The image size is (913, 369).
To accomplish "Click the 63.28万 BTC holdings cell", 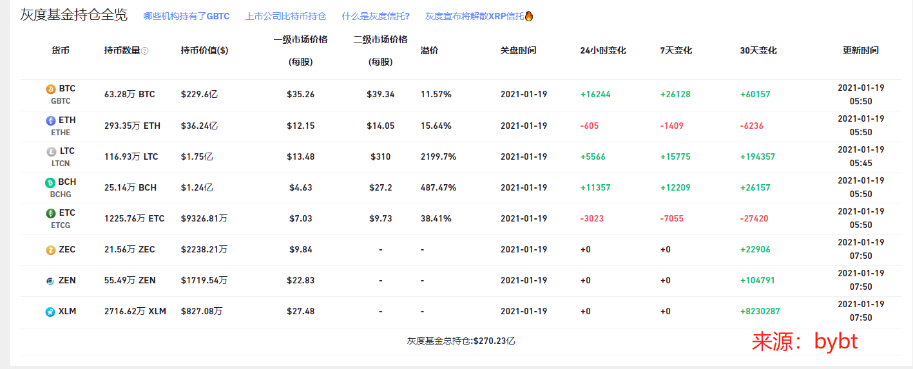I will [130, 94].
